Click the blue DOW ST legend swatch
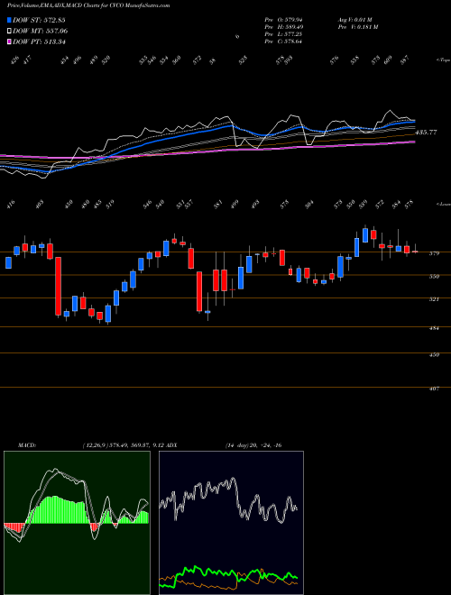Screen dimensions: 451x595 [x=9, y=20]
